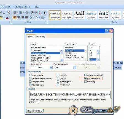
Task: Click the bullets list icon in ribbon
Action: point(15,12)
